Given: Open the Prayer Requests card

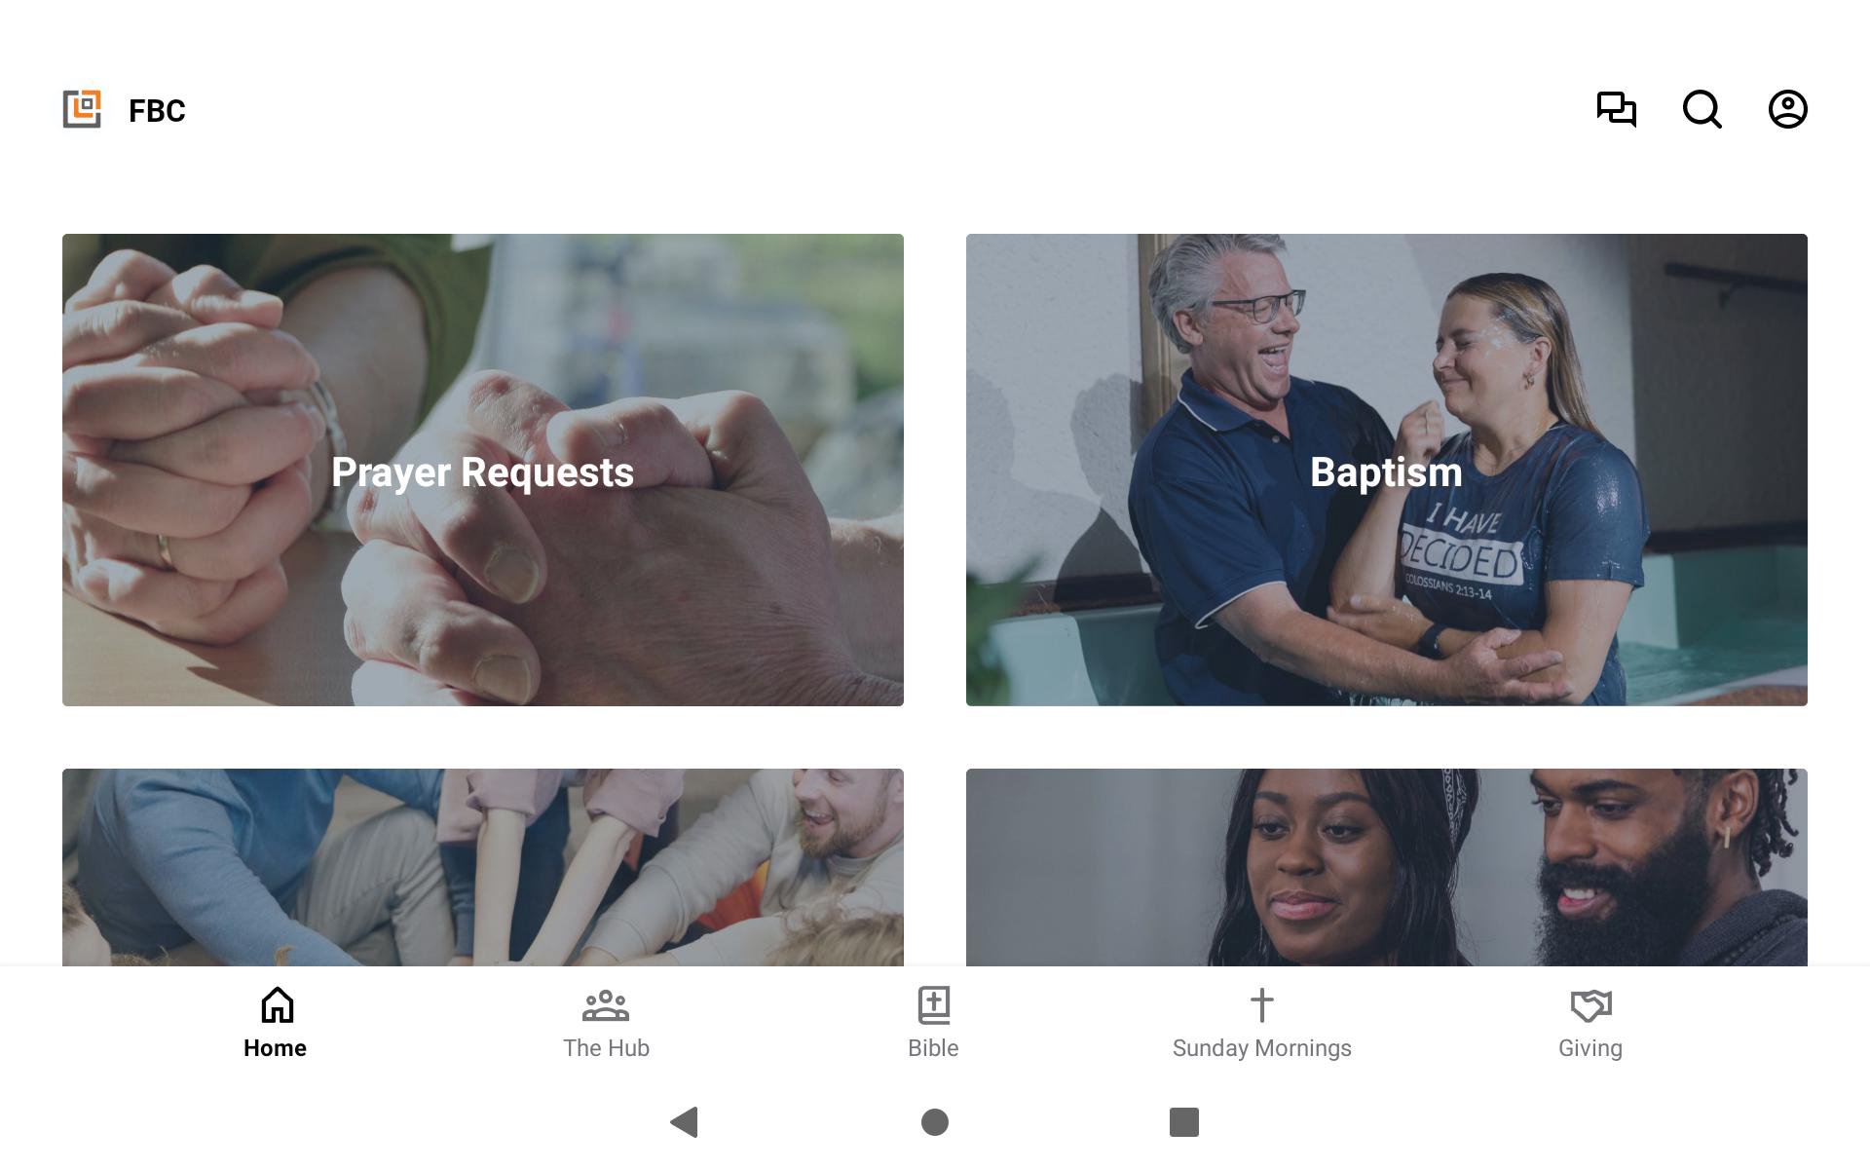Looking at the screenshot, I should coord(483,470).
